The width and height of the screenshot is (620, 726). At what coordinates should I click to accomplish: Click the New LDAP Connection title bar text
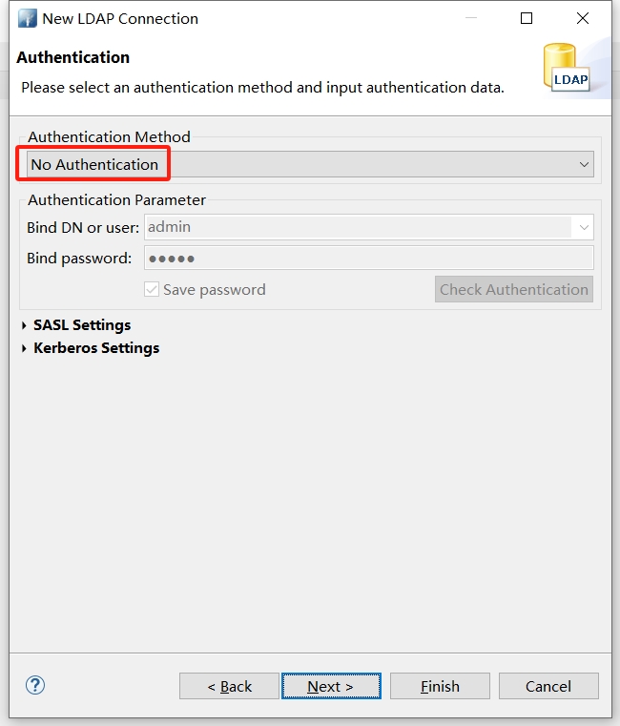point(120,18)
